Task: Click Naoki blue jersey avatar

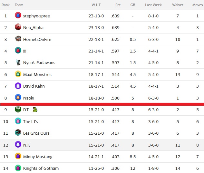Action: pyautogui.click(x=18, y=97)
